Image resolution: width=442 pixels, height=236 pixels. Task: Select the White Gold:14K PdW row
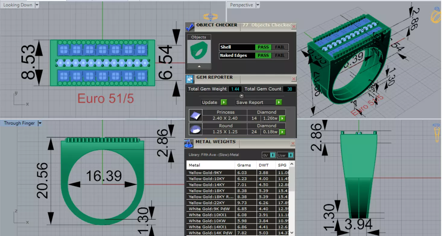tap(238, 233)
